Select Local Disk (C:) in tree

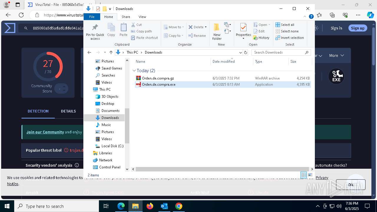(x=109, y=146)
